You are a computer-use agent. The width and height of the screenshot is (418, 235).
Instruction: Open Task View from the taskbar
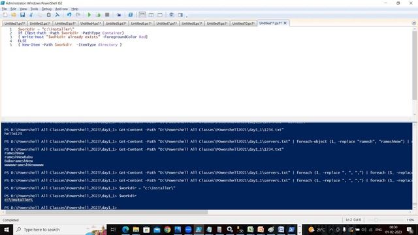point(113,229)
